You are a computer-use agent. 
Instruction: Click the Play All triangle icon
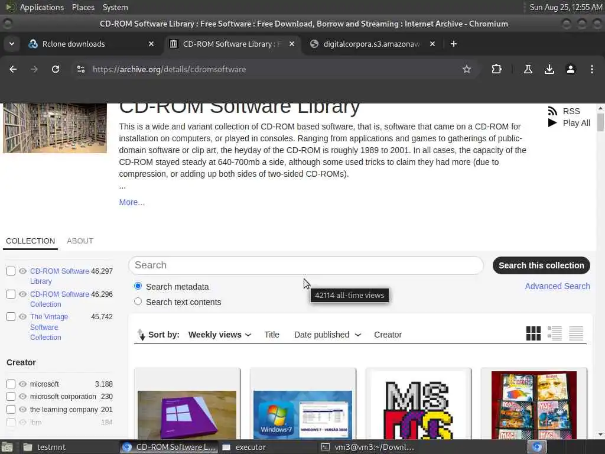point(552,123)
